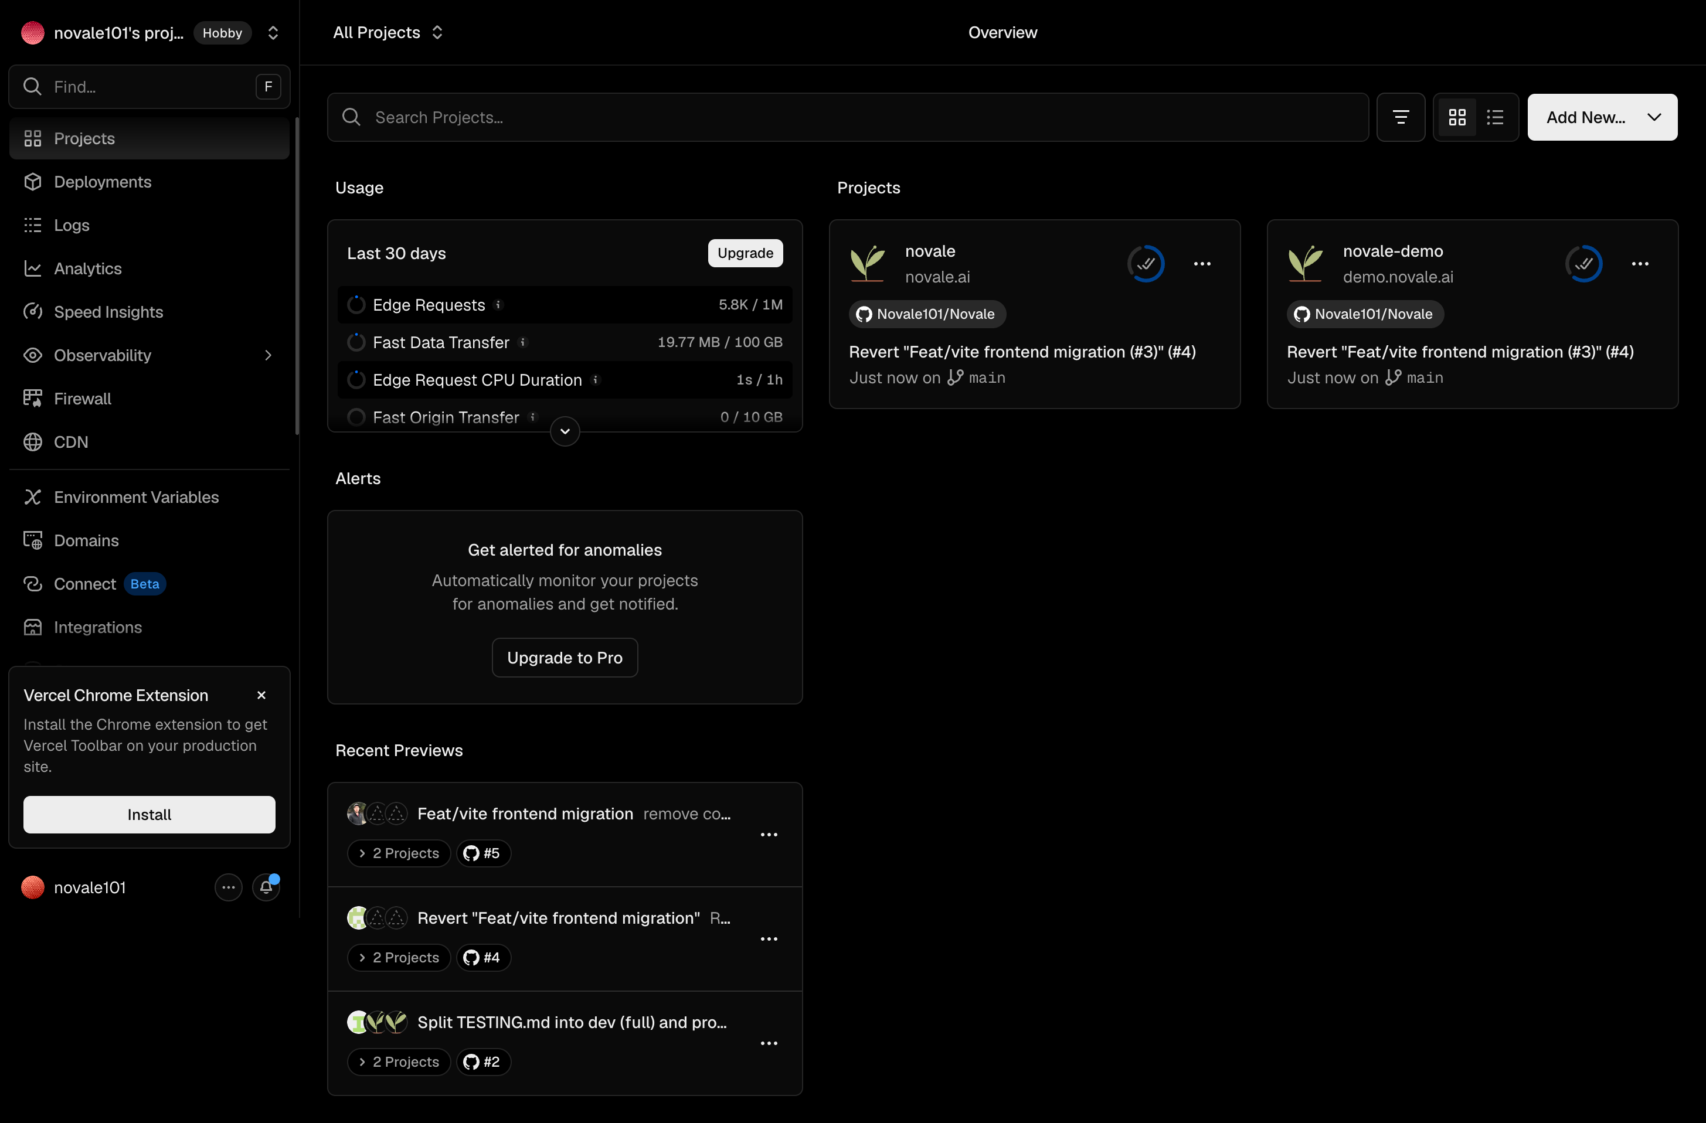This screenshot has height=1123, width=1706.
Task: Switch to list view layout
Action: [x=1494, y=117]
